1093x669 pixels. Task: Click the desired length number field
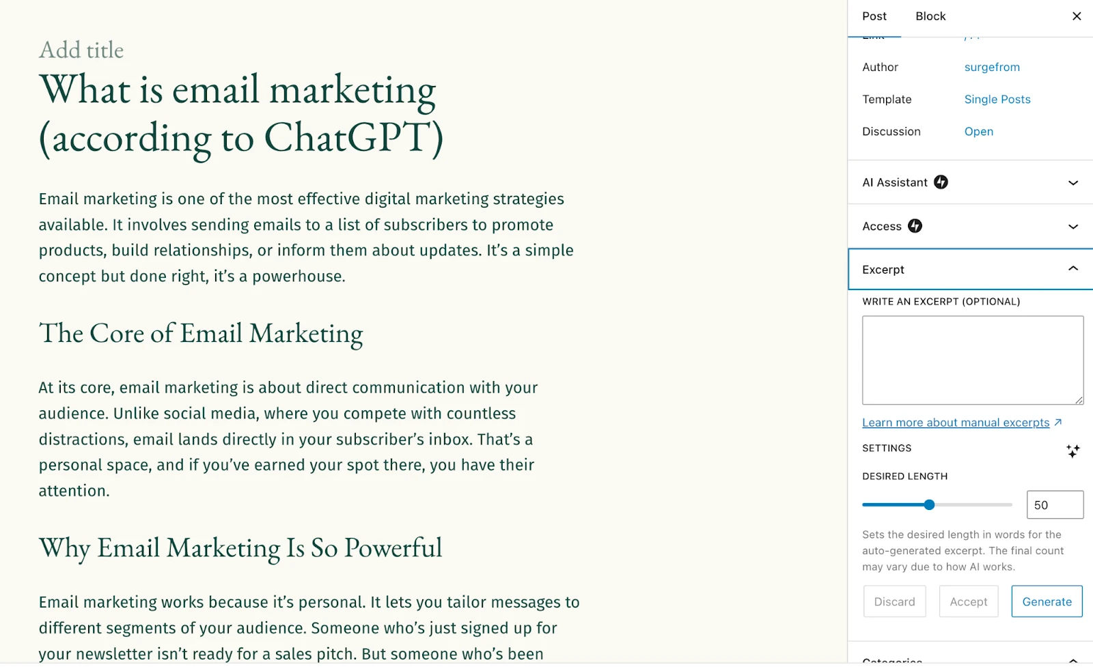(x=1054, y=505)
